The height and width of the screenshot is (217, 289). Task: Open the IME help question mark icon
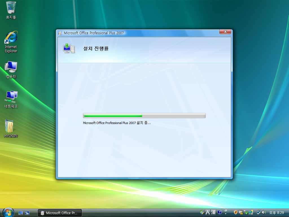point(220,212)
